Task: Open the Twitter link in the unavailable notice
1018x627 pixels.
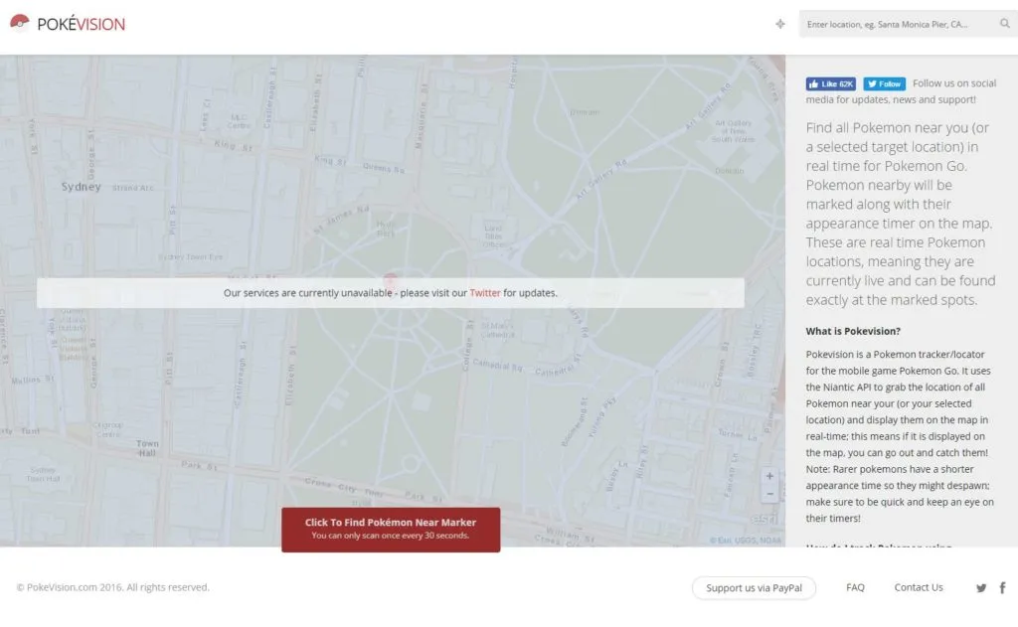Action: click(485, 293)
